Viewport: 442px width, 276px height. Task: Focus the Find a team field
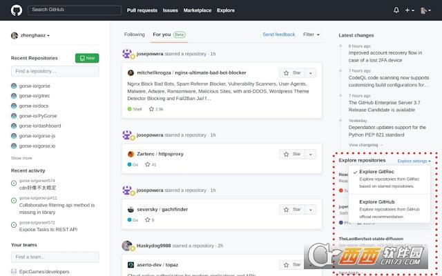(x=55, y=257)
